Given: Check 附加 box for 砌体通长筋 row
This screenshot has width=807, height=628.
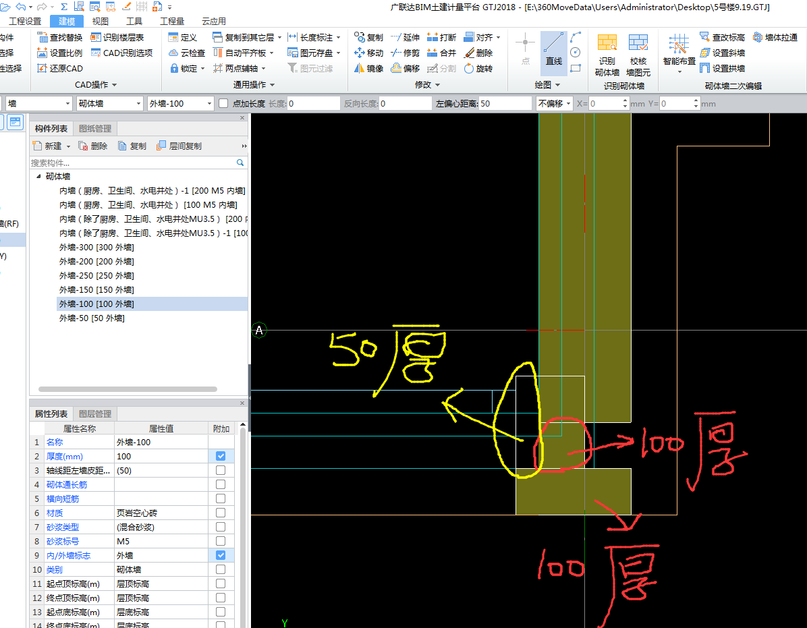Looking at the screenshot, I should (221, 484).
